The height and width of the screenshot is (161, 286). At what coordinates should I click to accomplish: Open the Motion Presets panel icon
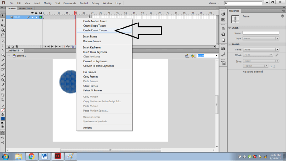pos(223,55)
